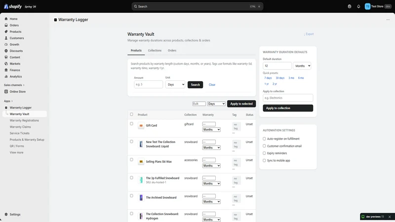Check The 3p Fulfilled Snowboard row

point(131,178)
